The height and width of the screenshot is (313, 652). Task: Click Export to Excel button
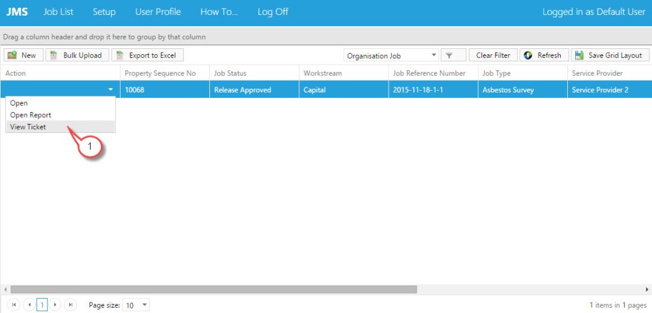(147, 55)
